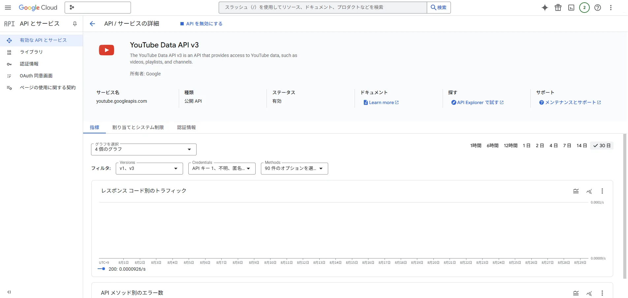This screenshot has height=298, width=628.
Task: Open Metrics Explorer icon on error count chart
Action: coord(589,293)
